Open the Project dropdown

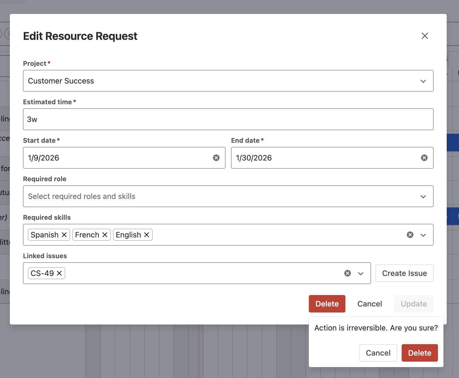click(423, 81)
